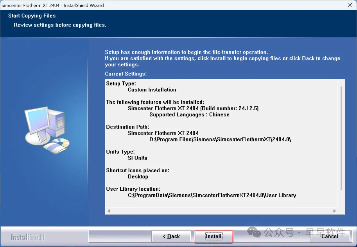Viewport: 357px width, 247px height.
Task: Click the left arrow of horizontal scrollbar
Action: click(x=109, y=211)
